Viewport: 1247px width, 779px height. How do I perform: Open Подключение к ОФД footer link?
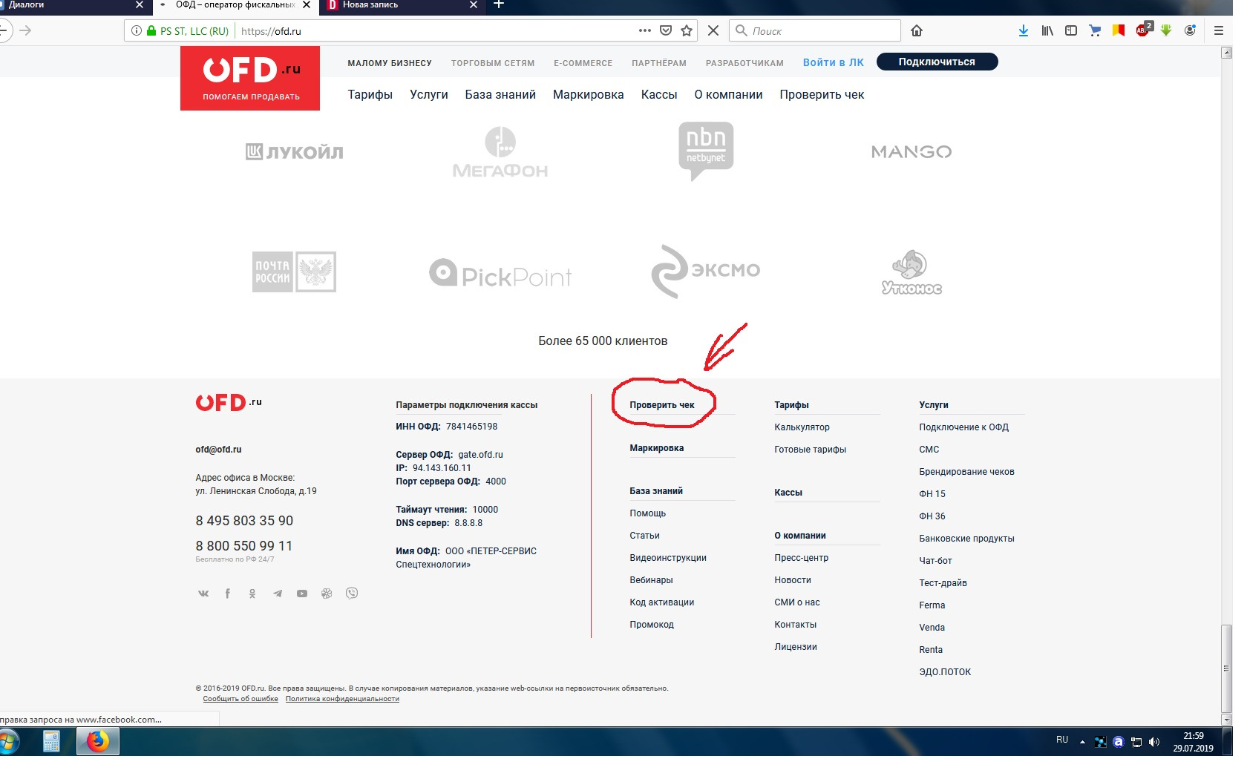(963, 427)
